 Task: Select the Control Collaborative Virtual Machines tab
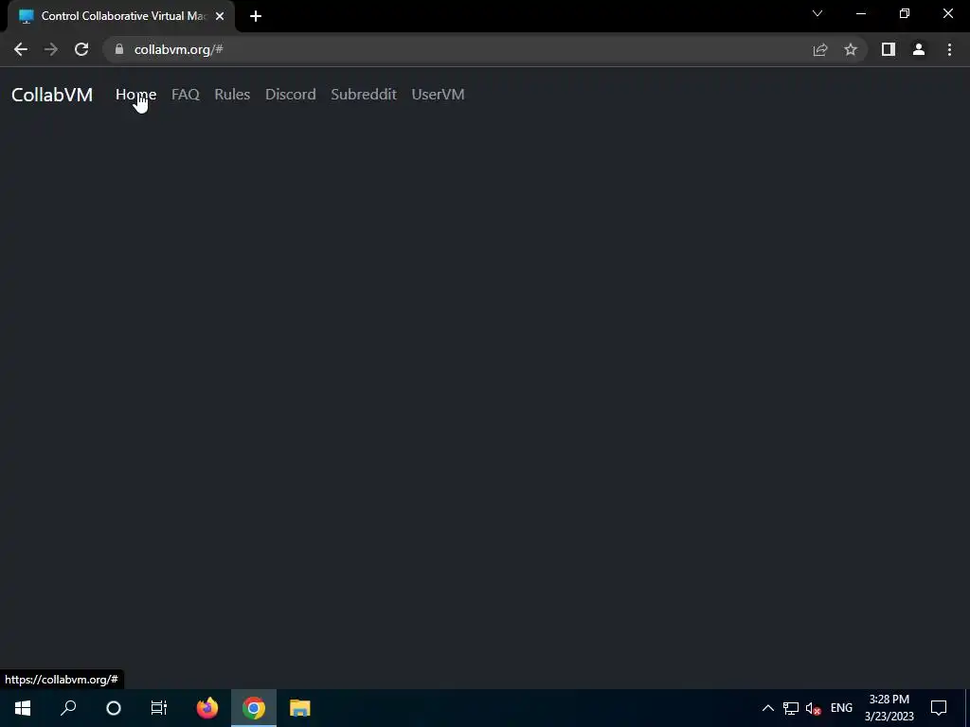(x=121, y=17)
